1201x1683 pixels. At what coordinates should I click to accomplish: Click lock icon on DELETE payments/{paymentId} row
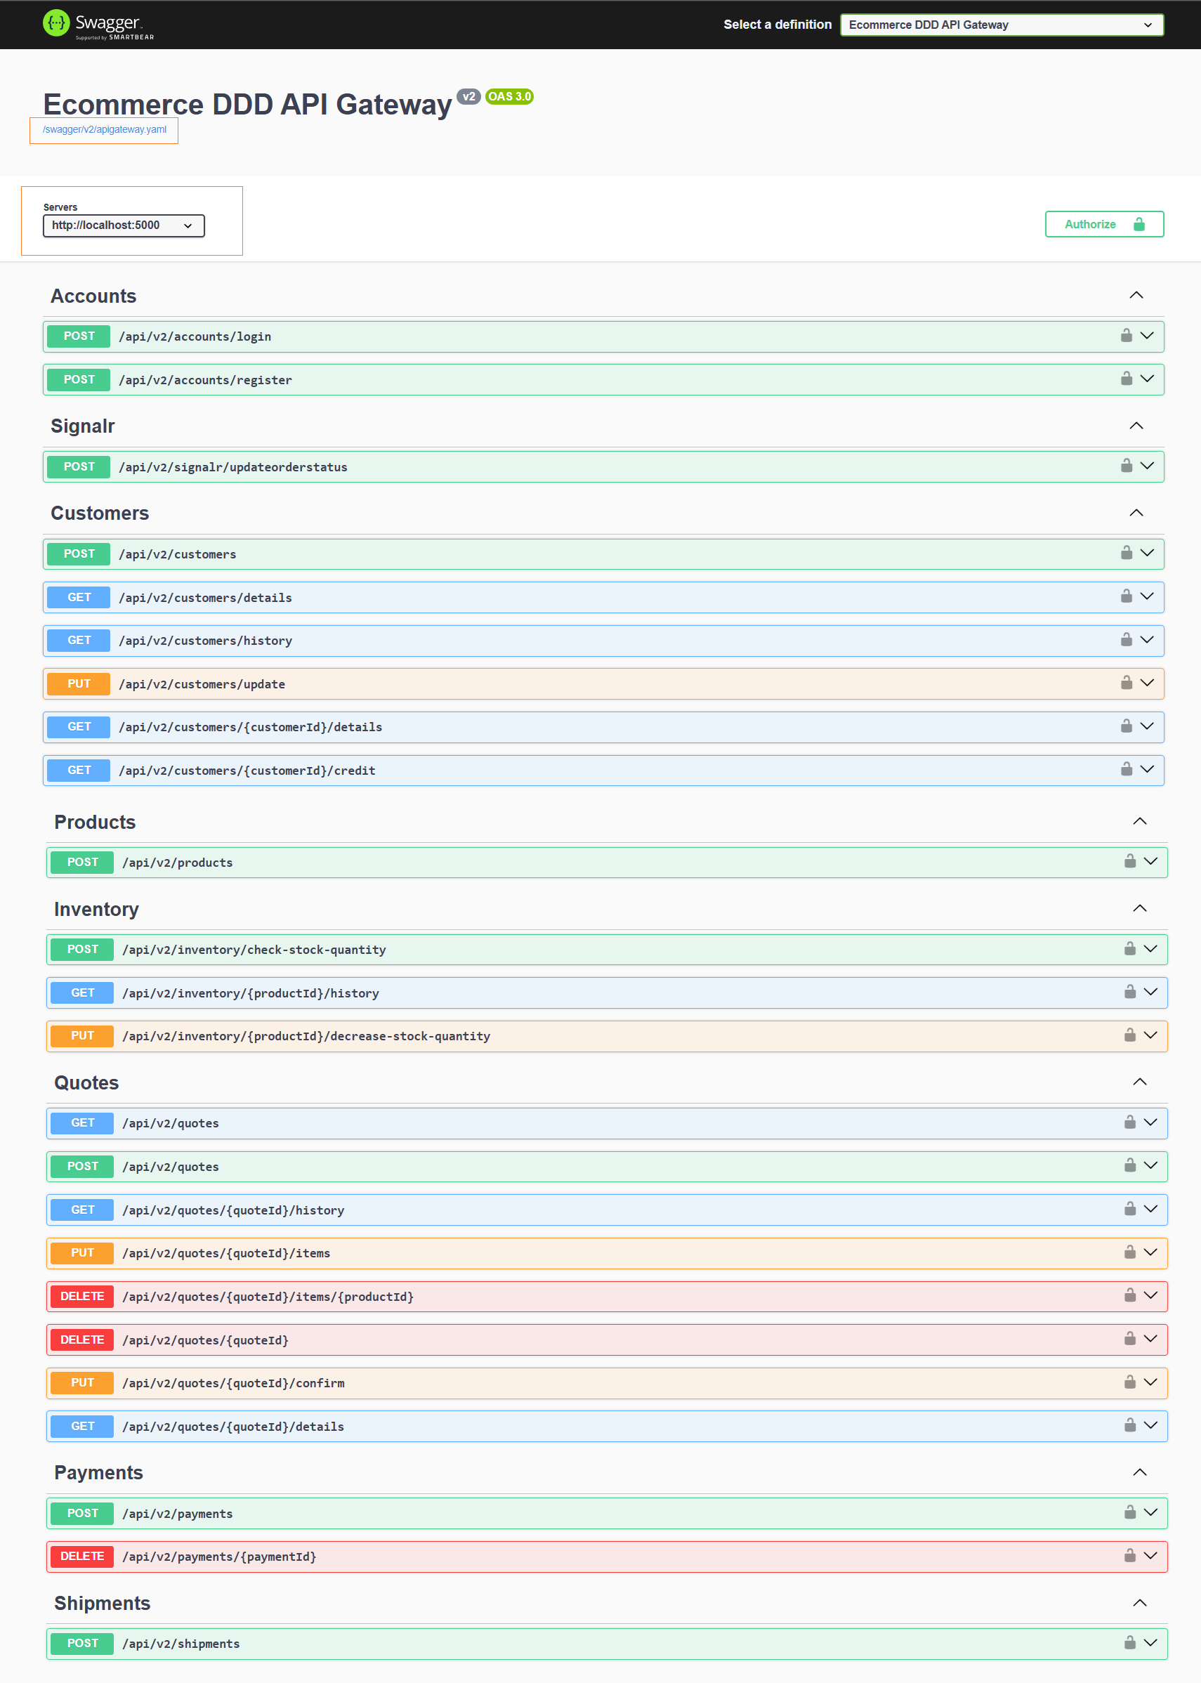(x=1129, y=1556)
